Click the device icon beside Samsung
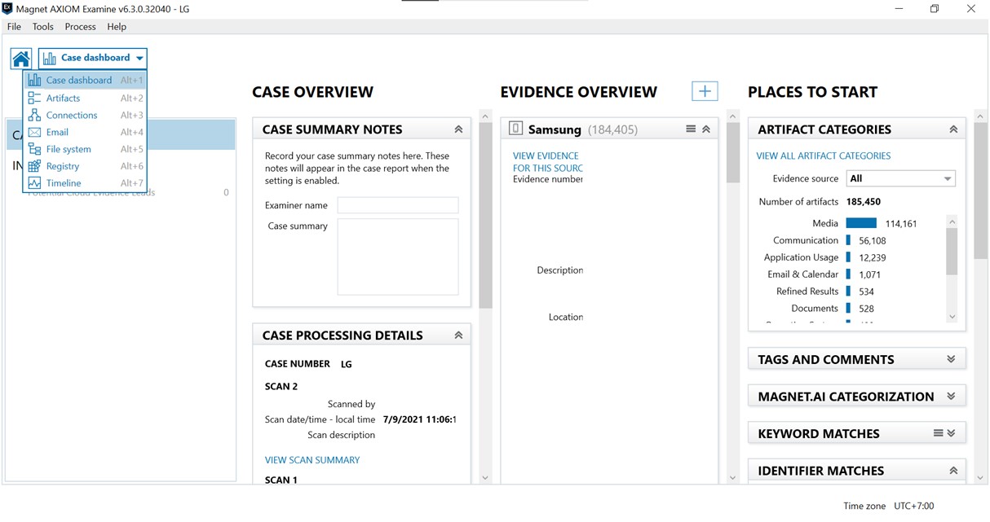The height and width of the screenshot is (522, 990). coord(515,129)
